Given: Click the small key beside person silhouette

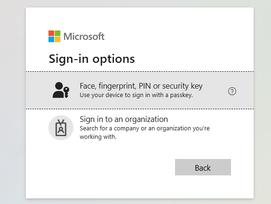Looking at the screenshot, I should 66,92.
